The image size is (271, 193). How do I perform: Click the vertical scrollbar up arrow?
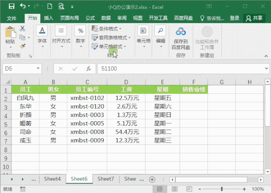click(268, 82)
